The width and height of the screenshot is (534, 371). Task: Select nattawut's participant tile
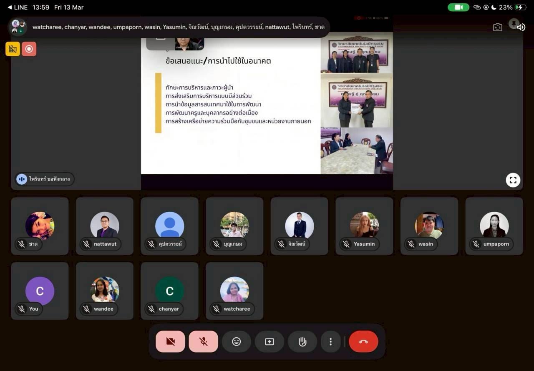105,226
